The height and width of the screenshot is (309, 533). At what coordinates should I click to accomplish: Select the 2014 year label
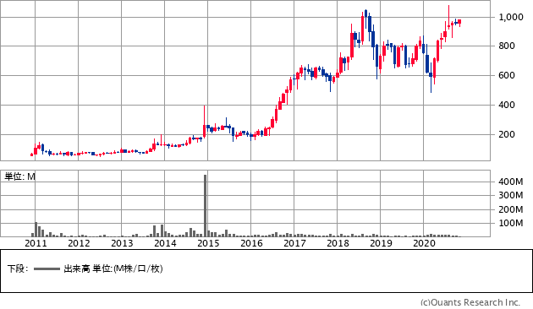tap(165, 243)
